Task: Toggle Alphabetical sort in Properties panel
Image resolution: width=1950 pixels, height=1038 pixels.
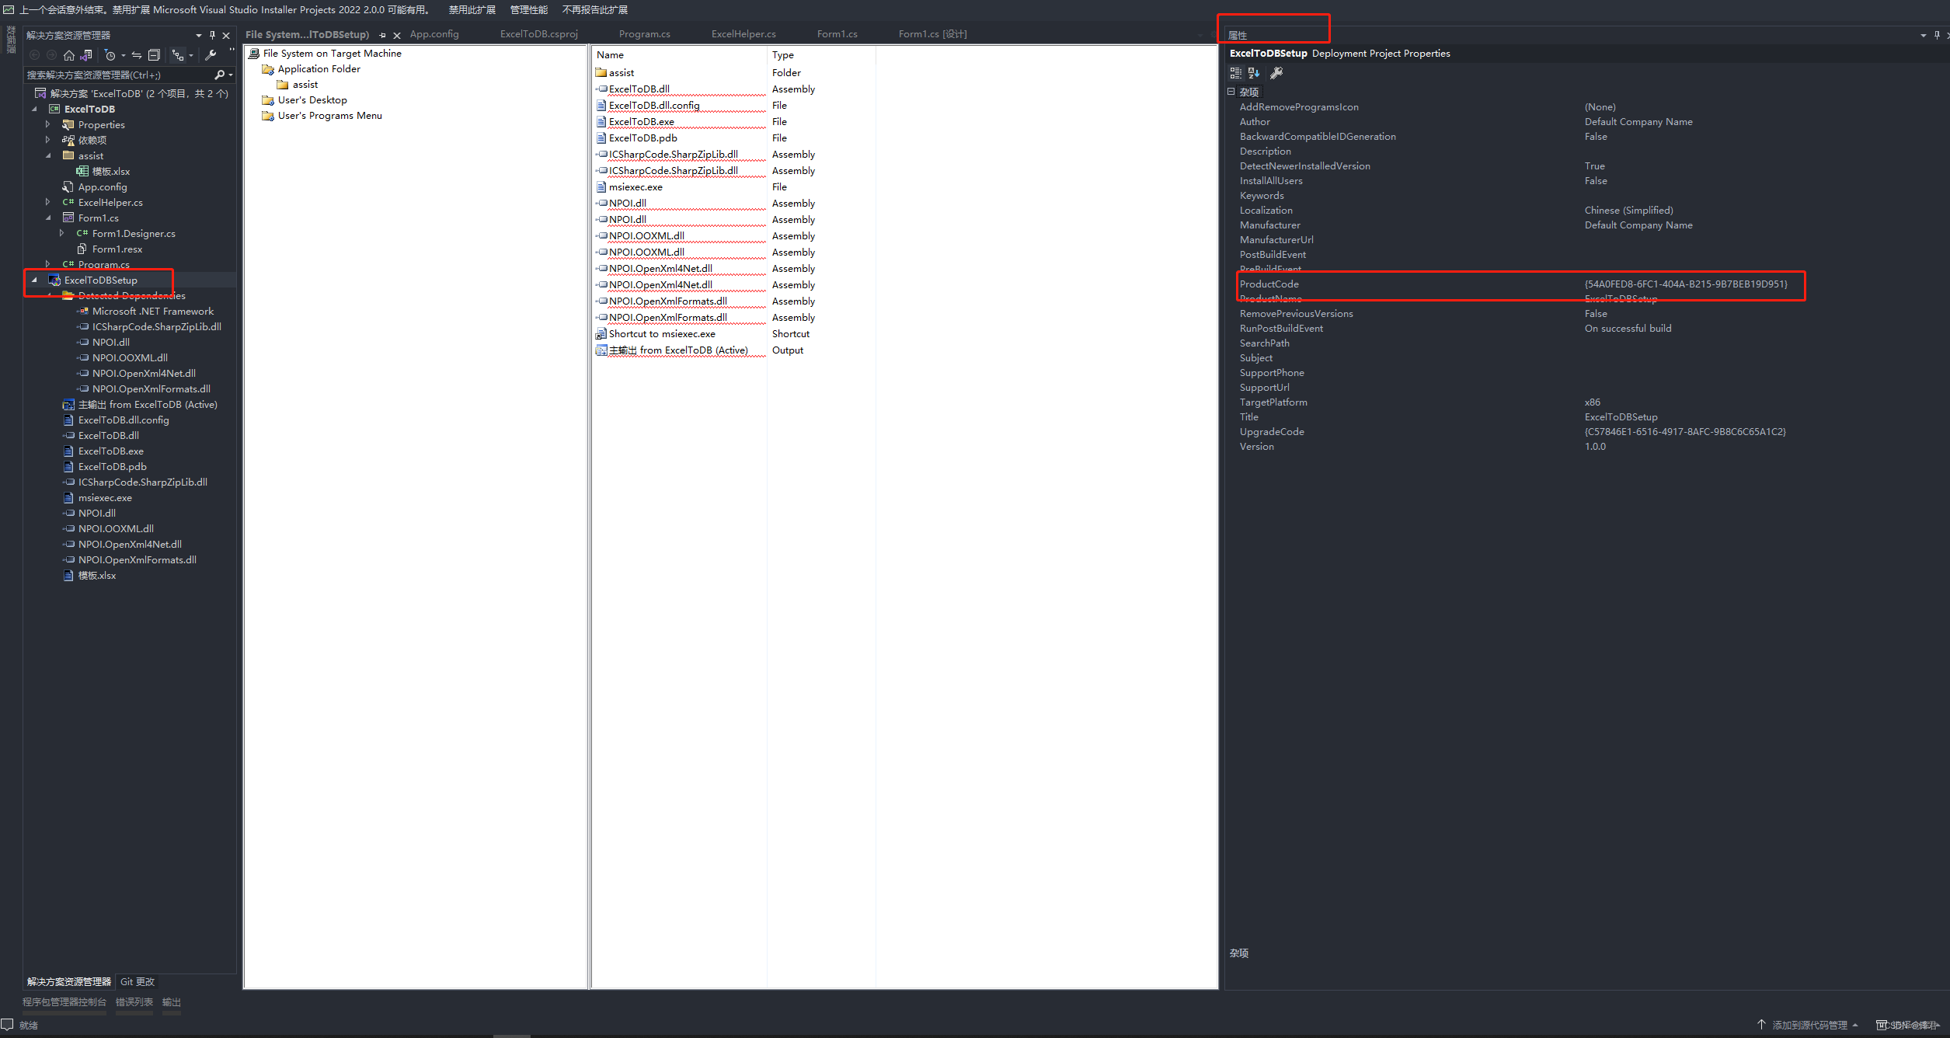Action: pos(1253,73)
